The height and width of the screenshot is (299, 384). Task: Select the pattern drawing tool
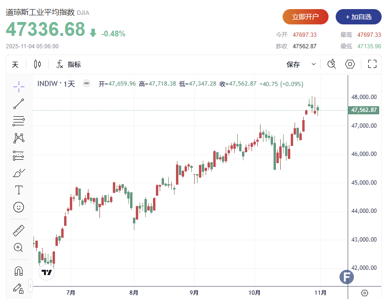(19, 138)
